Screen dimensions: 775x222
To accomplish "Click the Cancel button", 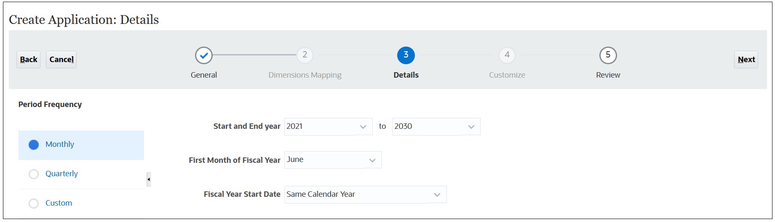I will click(61, 60).
